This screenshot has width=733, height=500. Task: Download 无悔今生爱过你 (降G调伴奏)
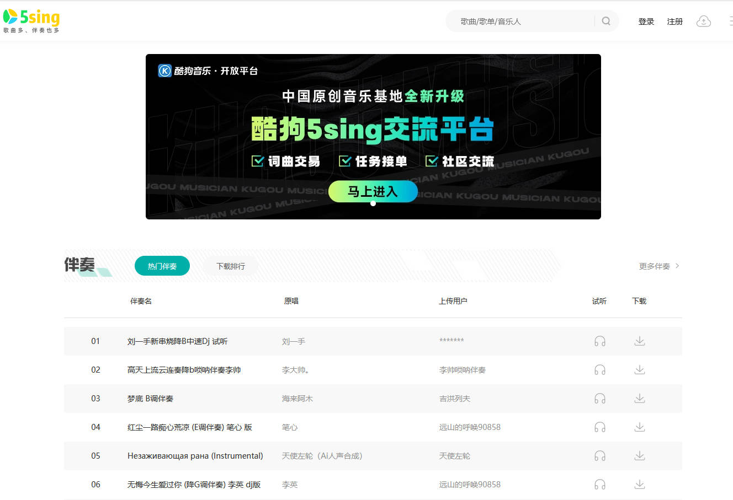pyautogui.click(x=639, y=484)
